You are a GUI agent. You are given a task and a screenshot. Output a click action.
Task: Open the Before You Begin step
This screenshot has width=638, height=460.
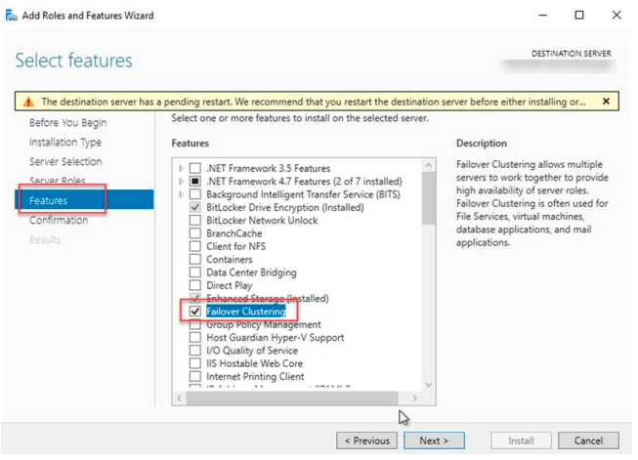coord(68,122)
